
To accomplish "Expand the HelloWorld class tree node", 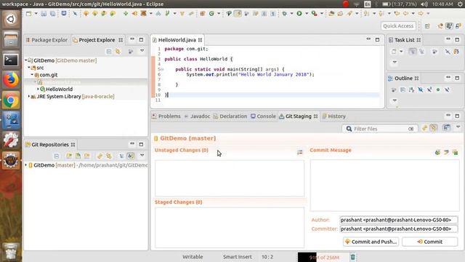I will point(38,89).
